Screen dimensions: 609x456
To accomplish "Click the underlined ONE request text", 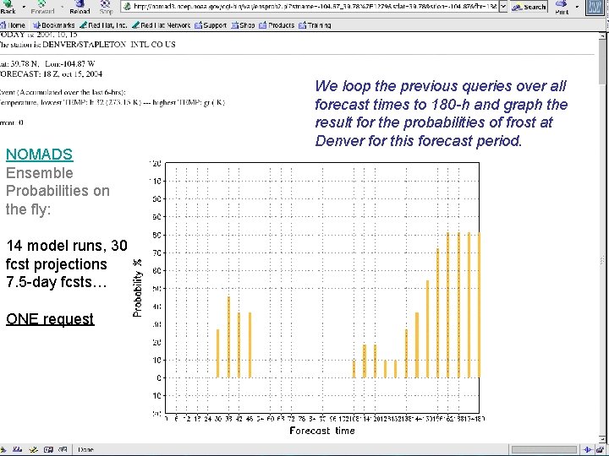I will [50, 318].
